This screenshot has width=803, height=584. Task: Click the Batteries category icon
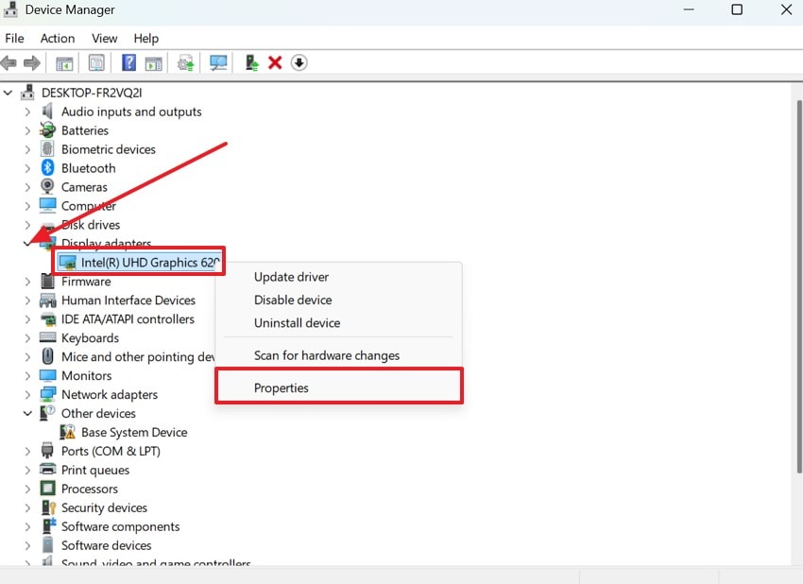(x=47, y=130)
